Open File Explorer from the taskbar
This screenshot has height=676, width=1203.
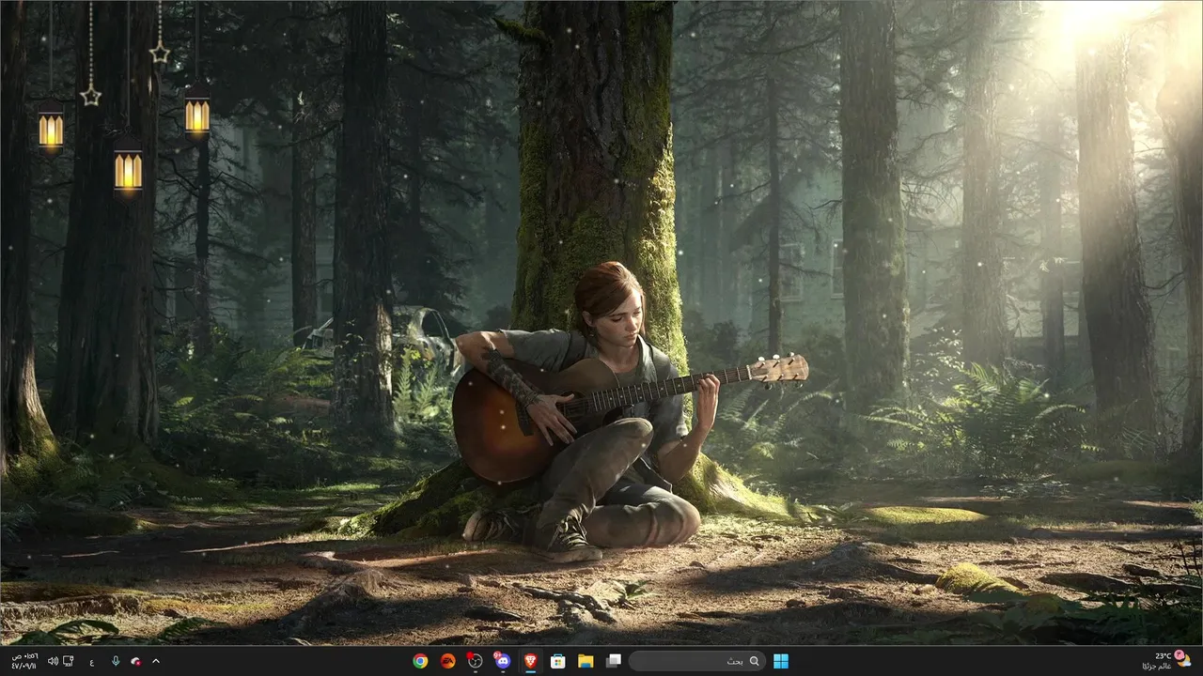(585, 661)
